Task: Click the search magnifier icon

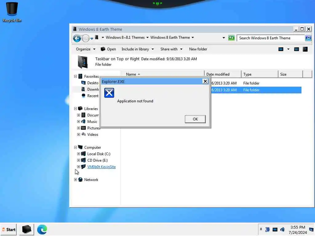Action: pos(308,38)
